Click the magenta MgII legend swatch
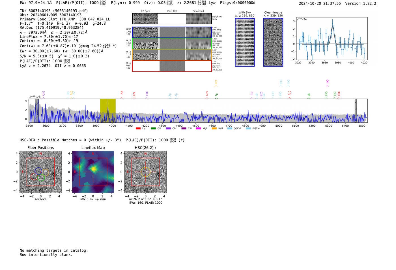The height and width of the screenshot is (270, 396). pos(198,129)
